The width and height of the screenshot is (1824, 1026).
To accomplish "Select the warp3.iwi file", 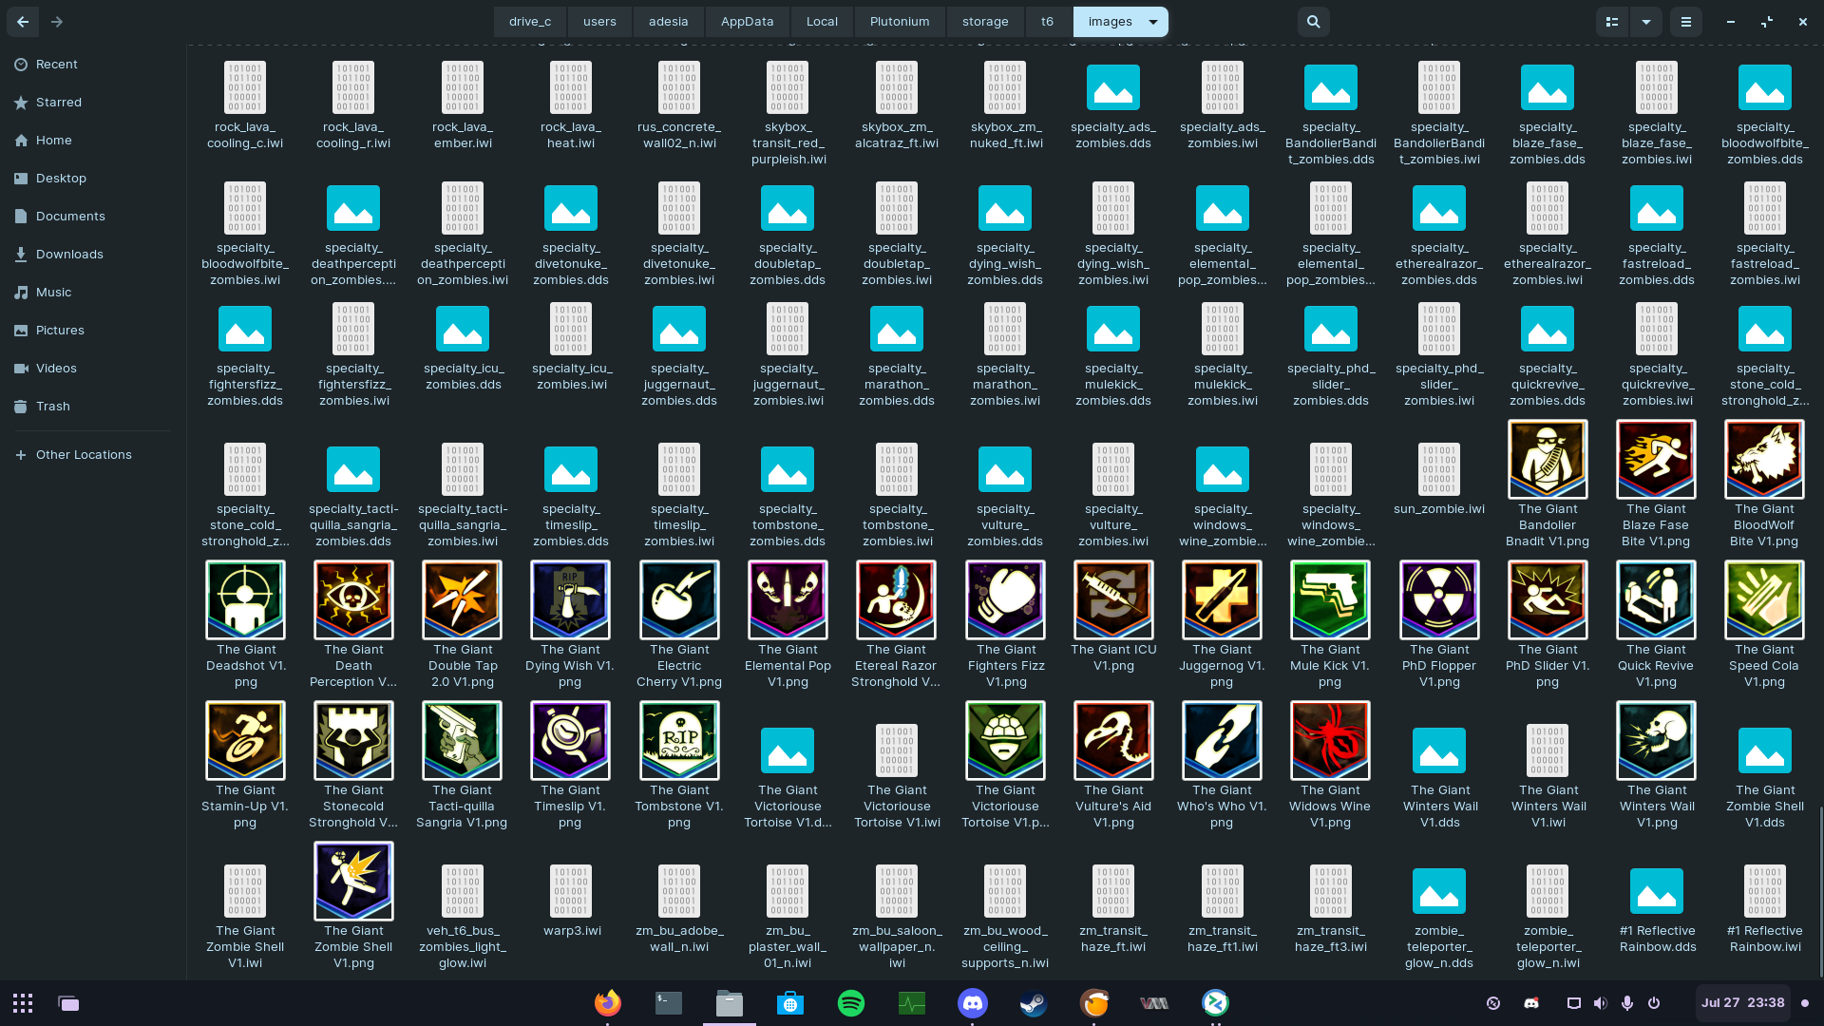I will tap(571, 893).
